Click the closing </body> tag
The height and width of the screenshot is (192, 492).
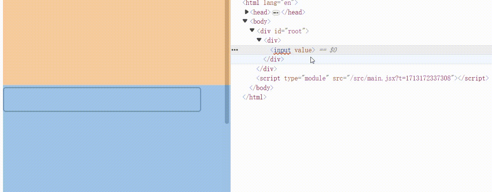pos(262,88)
